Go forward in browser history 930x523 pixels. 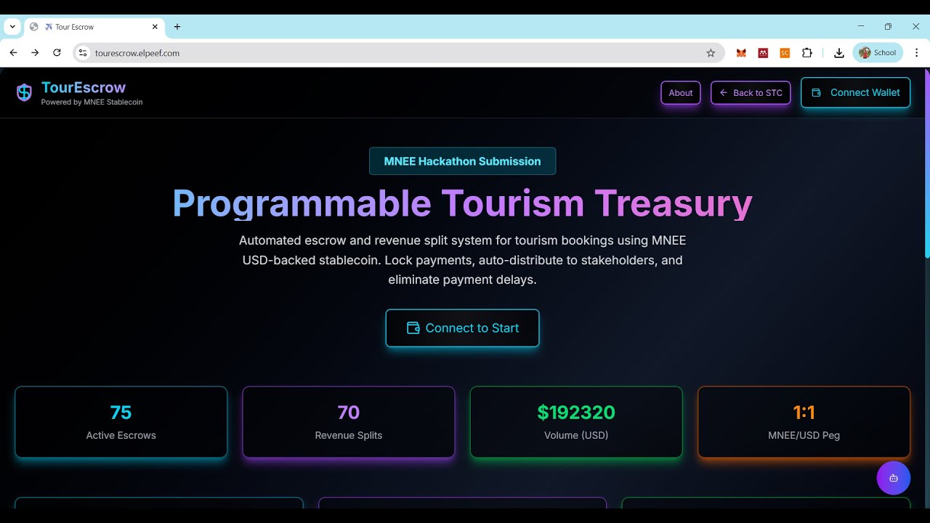pyautogui.click(x=35, y=53)
